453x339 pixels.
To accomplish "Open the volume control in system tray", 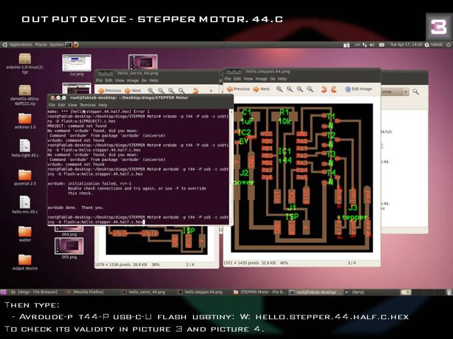I will pos(372,45).
